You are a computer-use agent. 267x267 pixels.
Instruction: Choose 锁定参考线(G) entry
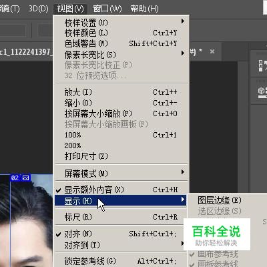[121, 261]
